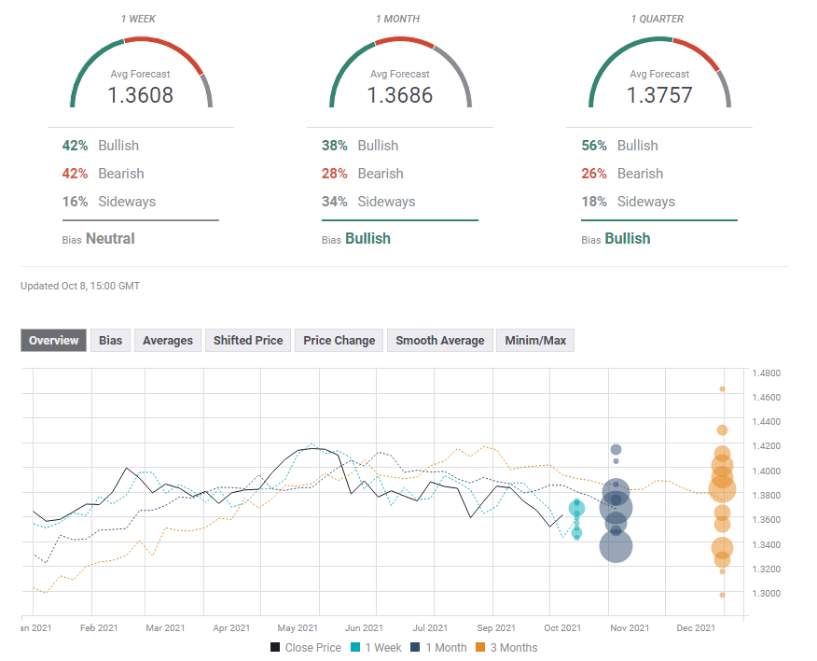This screenshot has width=817, height=661.
Task: Disable the 3 Months legend series
Action: point(506,647)
